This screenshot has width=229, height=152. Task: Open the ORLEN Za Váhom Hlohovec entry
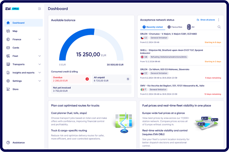pos(180,74)
